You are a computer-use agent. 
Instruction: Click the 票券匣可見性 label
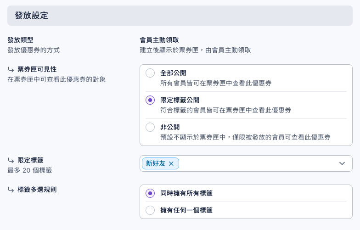[37, 69]
